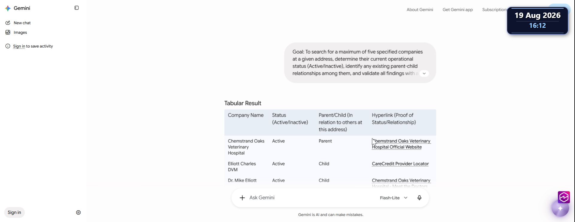
Task: Open CareCredit Provider Locator hyperlink
Action: click(400, 164)
